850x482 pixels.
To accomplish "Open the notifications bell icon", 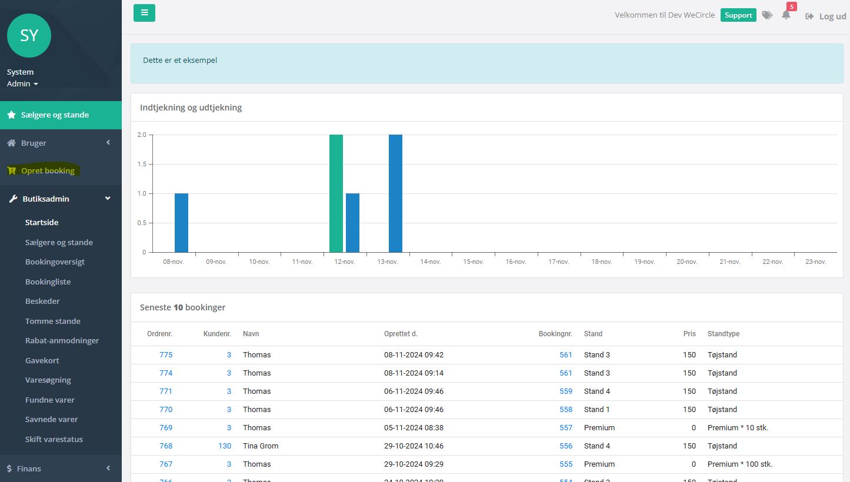I will [786, 15].
